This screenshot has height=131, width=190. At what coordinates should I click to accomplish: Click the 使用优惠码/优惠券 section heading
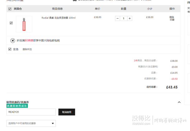point(17,102)
